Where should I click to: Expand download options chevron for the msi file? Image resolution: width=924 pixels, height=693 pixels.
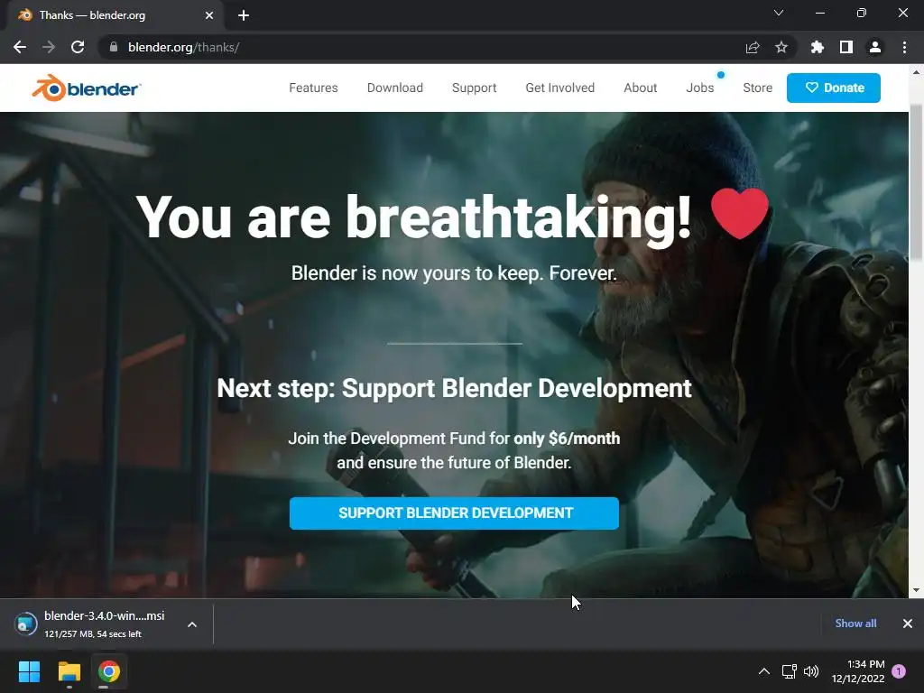192,624
